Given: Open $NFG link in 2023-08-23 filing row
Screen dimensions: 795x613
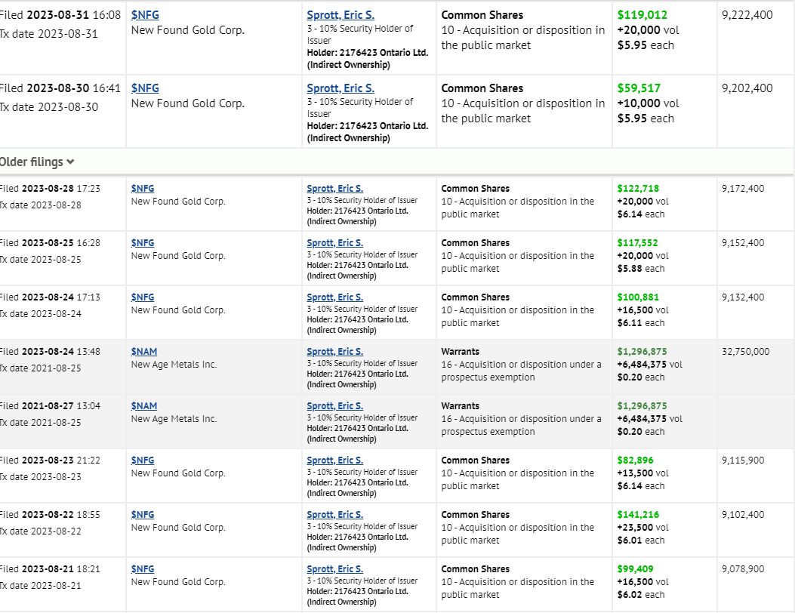Looking at the screenshot, I should click(143, 460).
